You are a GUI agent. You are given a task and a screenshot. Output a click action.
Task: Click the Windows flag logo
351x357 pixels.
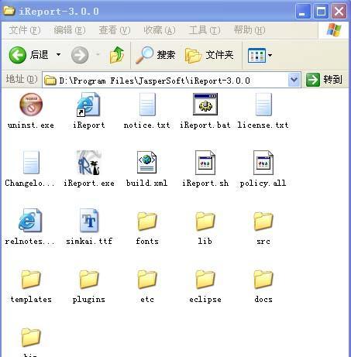click(x=334, y=30)
